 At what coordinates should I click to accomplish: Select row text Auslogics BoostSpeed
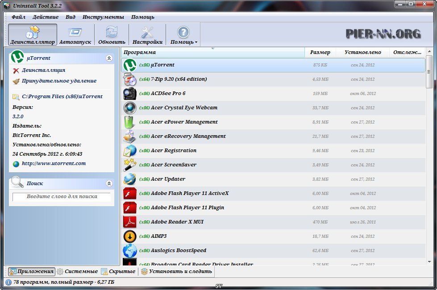pos(179,250)
